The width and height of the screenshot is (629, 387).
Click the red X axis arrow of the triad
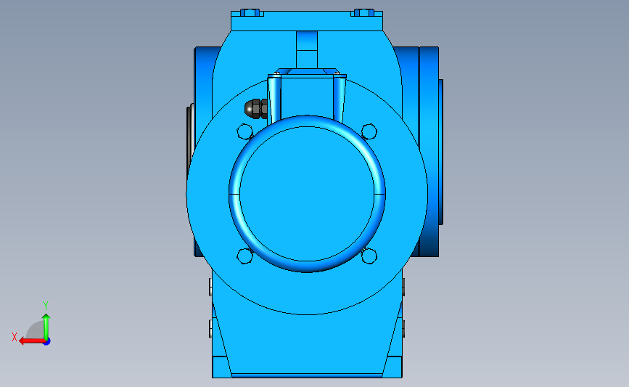[x=31, y=341]
